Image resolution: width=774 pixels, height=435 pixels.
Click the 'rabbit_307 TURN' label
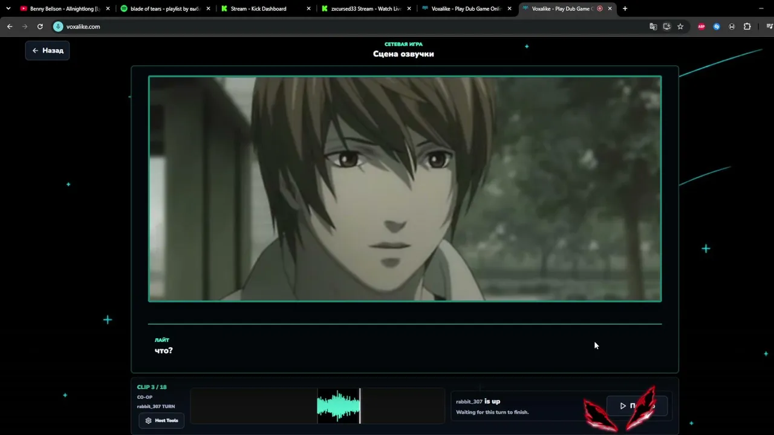pos(156,407)
